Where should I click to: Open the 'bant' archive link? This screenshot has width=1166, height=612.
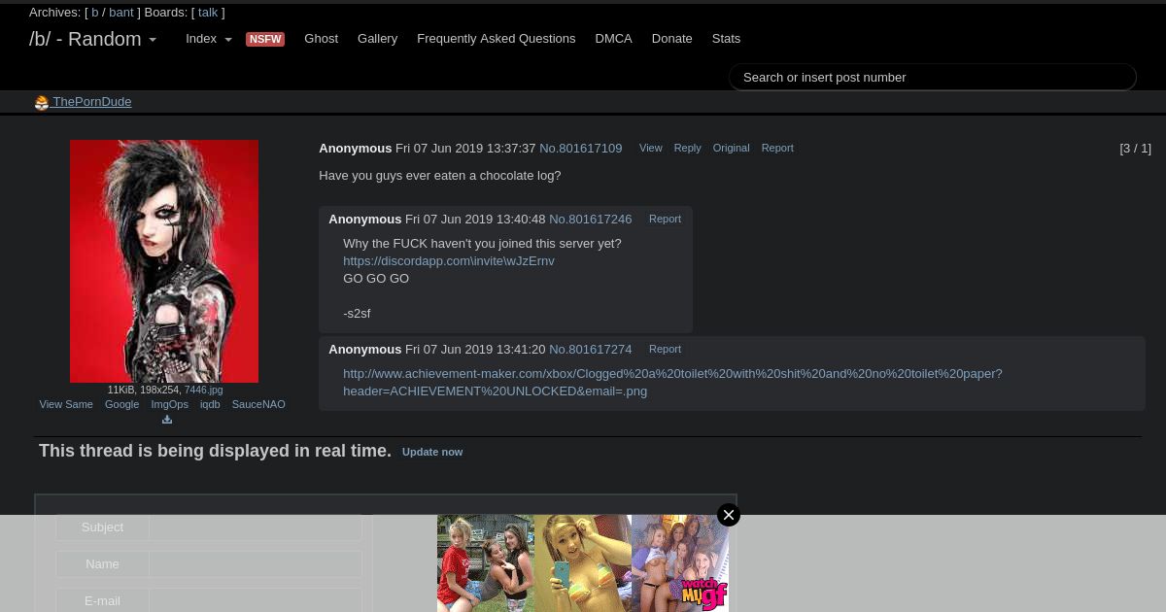(x=121, y=13)
